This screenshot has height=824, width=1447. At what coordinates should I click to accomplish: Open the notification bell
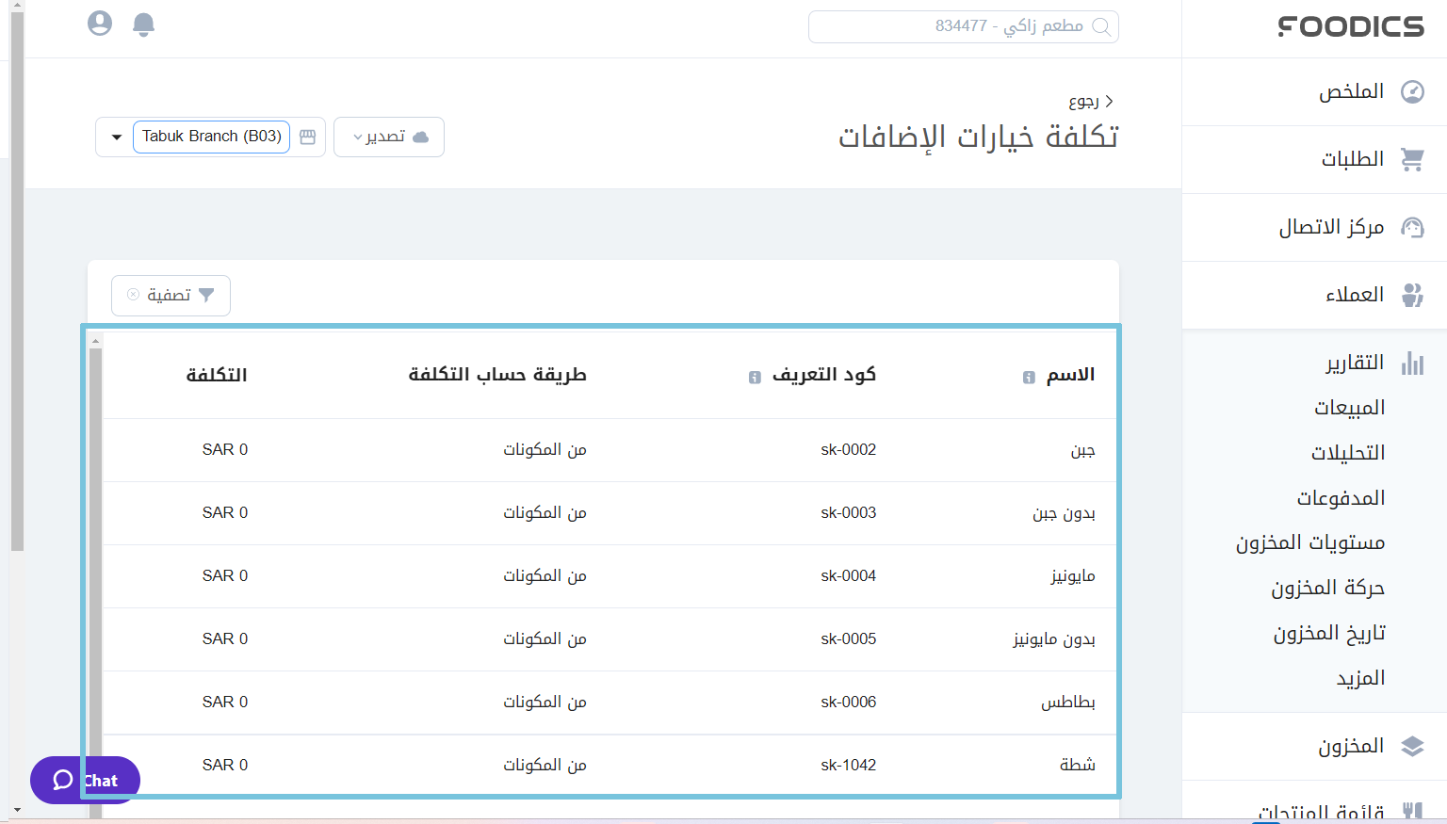click(143, 25)
